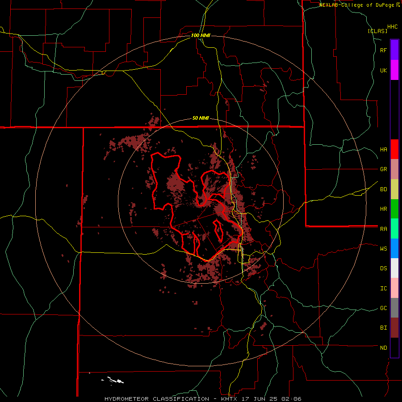Click the 50 NMI range ring label

pos(201,118)
